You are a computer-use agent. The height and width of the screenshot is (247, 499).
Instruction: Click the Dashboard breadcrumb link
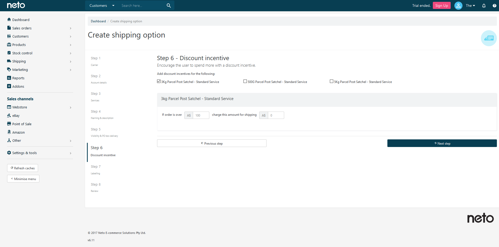[98, 21]
